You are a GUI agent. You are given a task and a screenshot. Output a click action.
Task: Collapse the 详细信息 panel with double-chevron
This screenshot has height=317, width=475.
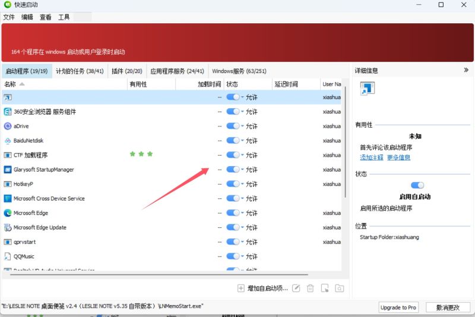click(x=466, y=70)
